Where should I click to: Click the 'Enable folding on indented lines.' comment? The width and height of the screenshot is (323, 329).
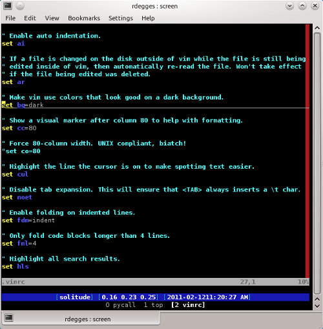[68, 213]
